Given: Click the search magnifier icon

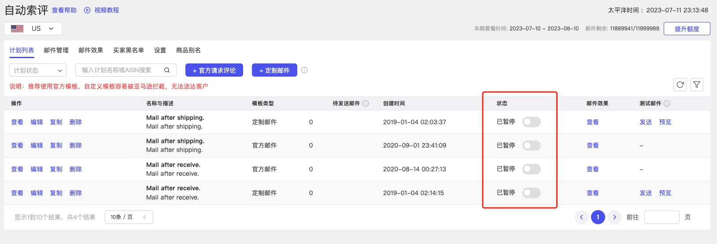Looking at the screenshot, I should tap(167, 70).
